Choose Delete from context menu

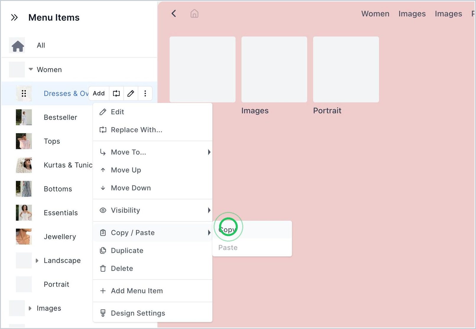point(153,268)
